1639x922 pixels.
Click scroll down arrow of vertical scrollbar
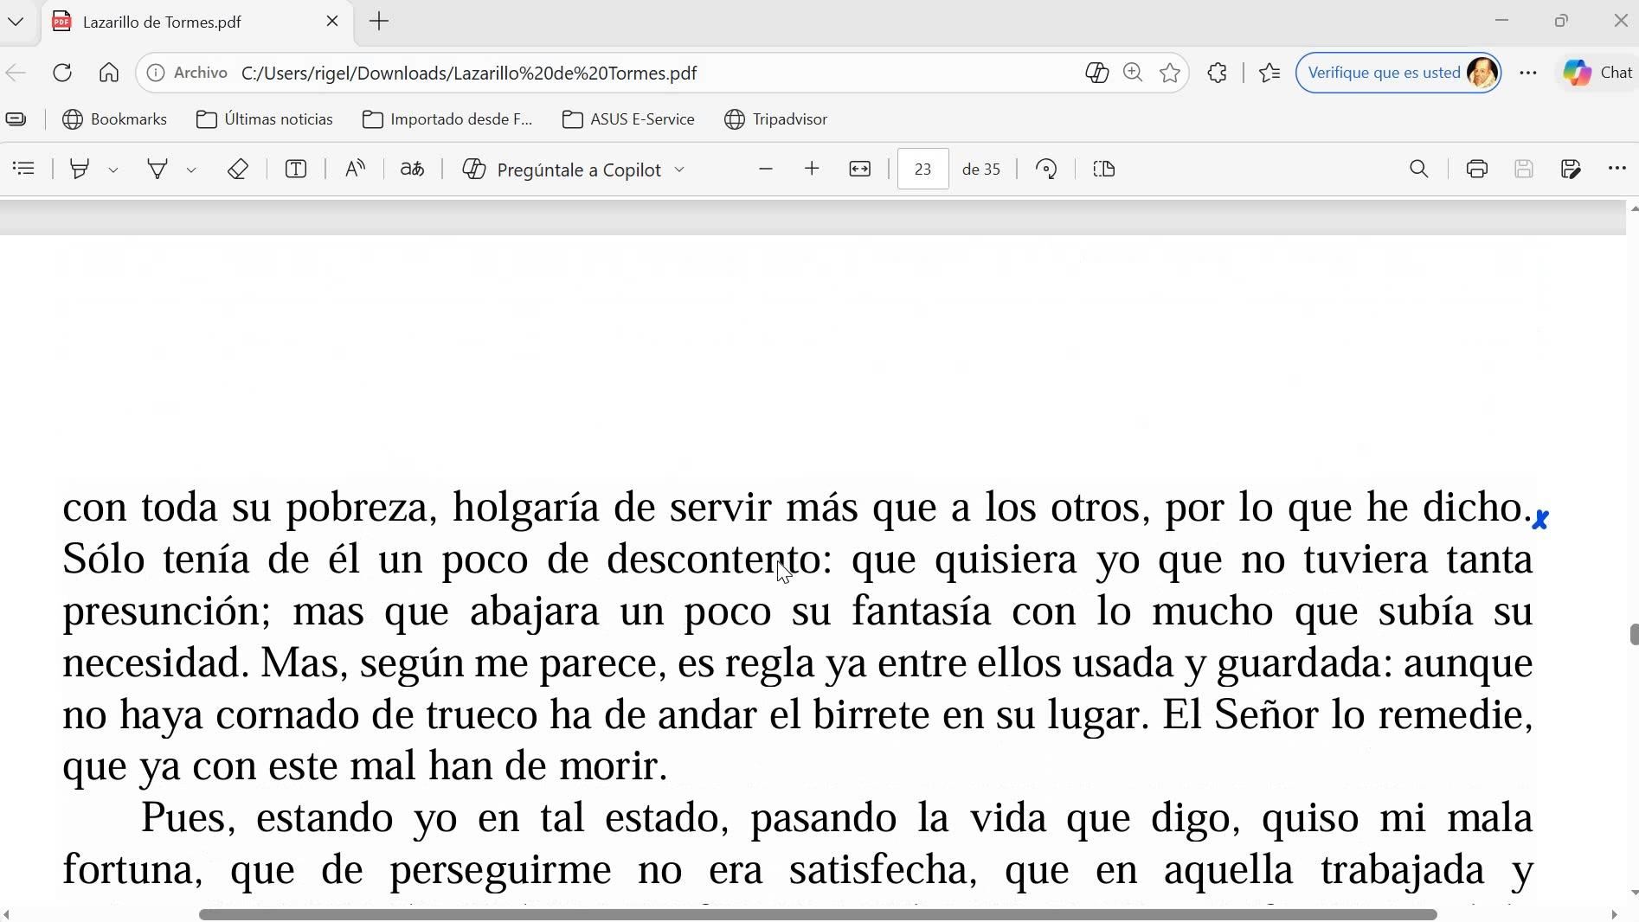[x=1633, y=893]
